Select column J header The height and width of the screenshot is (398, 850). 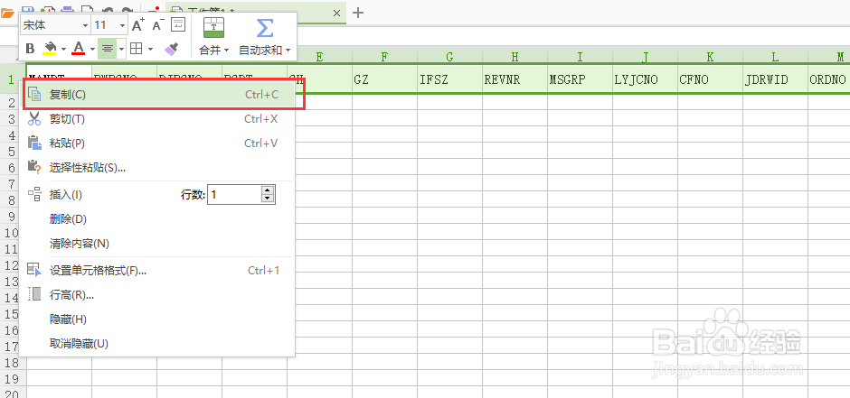645,56
